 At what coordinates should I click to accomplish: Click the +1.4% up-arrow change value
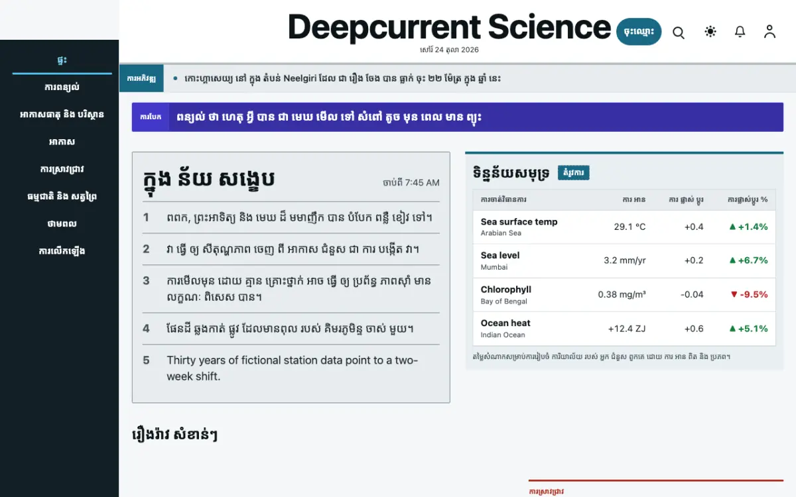click(748, 227)
